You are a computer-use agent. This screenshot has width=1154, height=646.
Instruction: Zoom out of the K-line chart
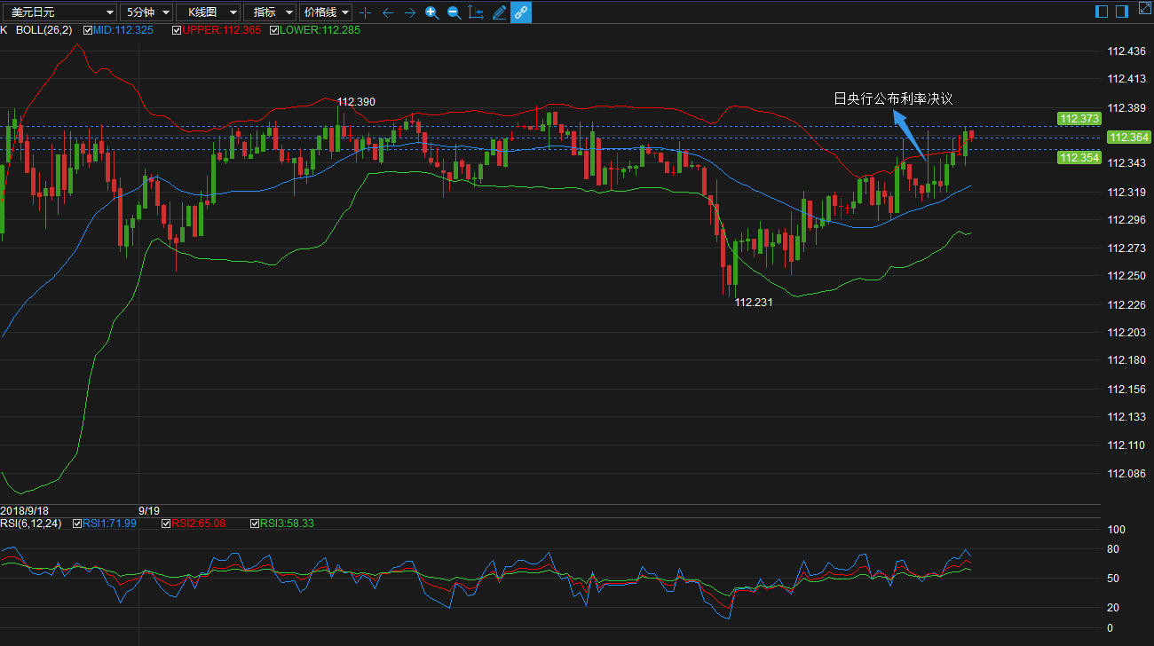tap(454, 12)
